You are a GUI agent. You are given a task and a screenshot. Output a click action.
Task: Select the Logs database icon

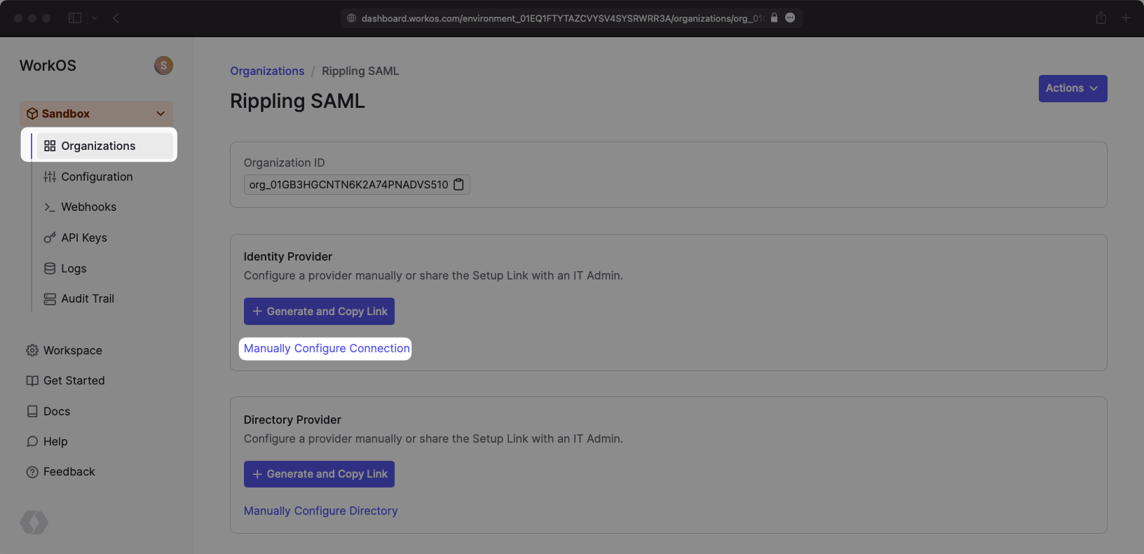tap(50, 269)
